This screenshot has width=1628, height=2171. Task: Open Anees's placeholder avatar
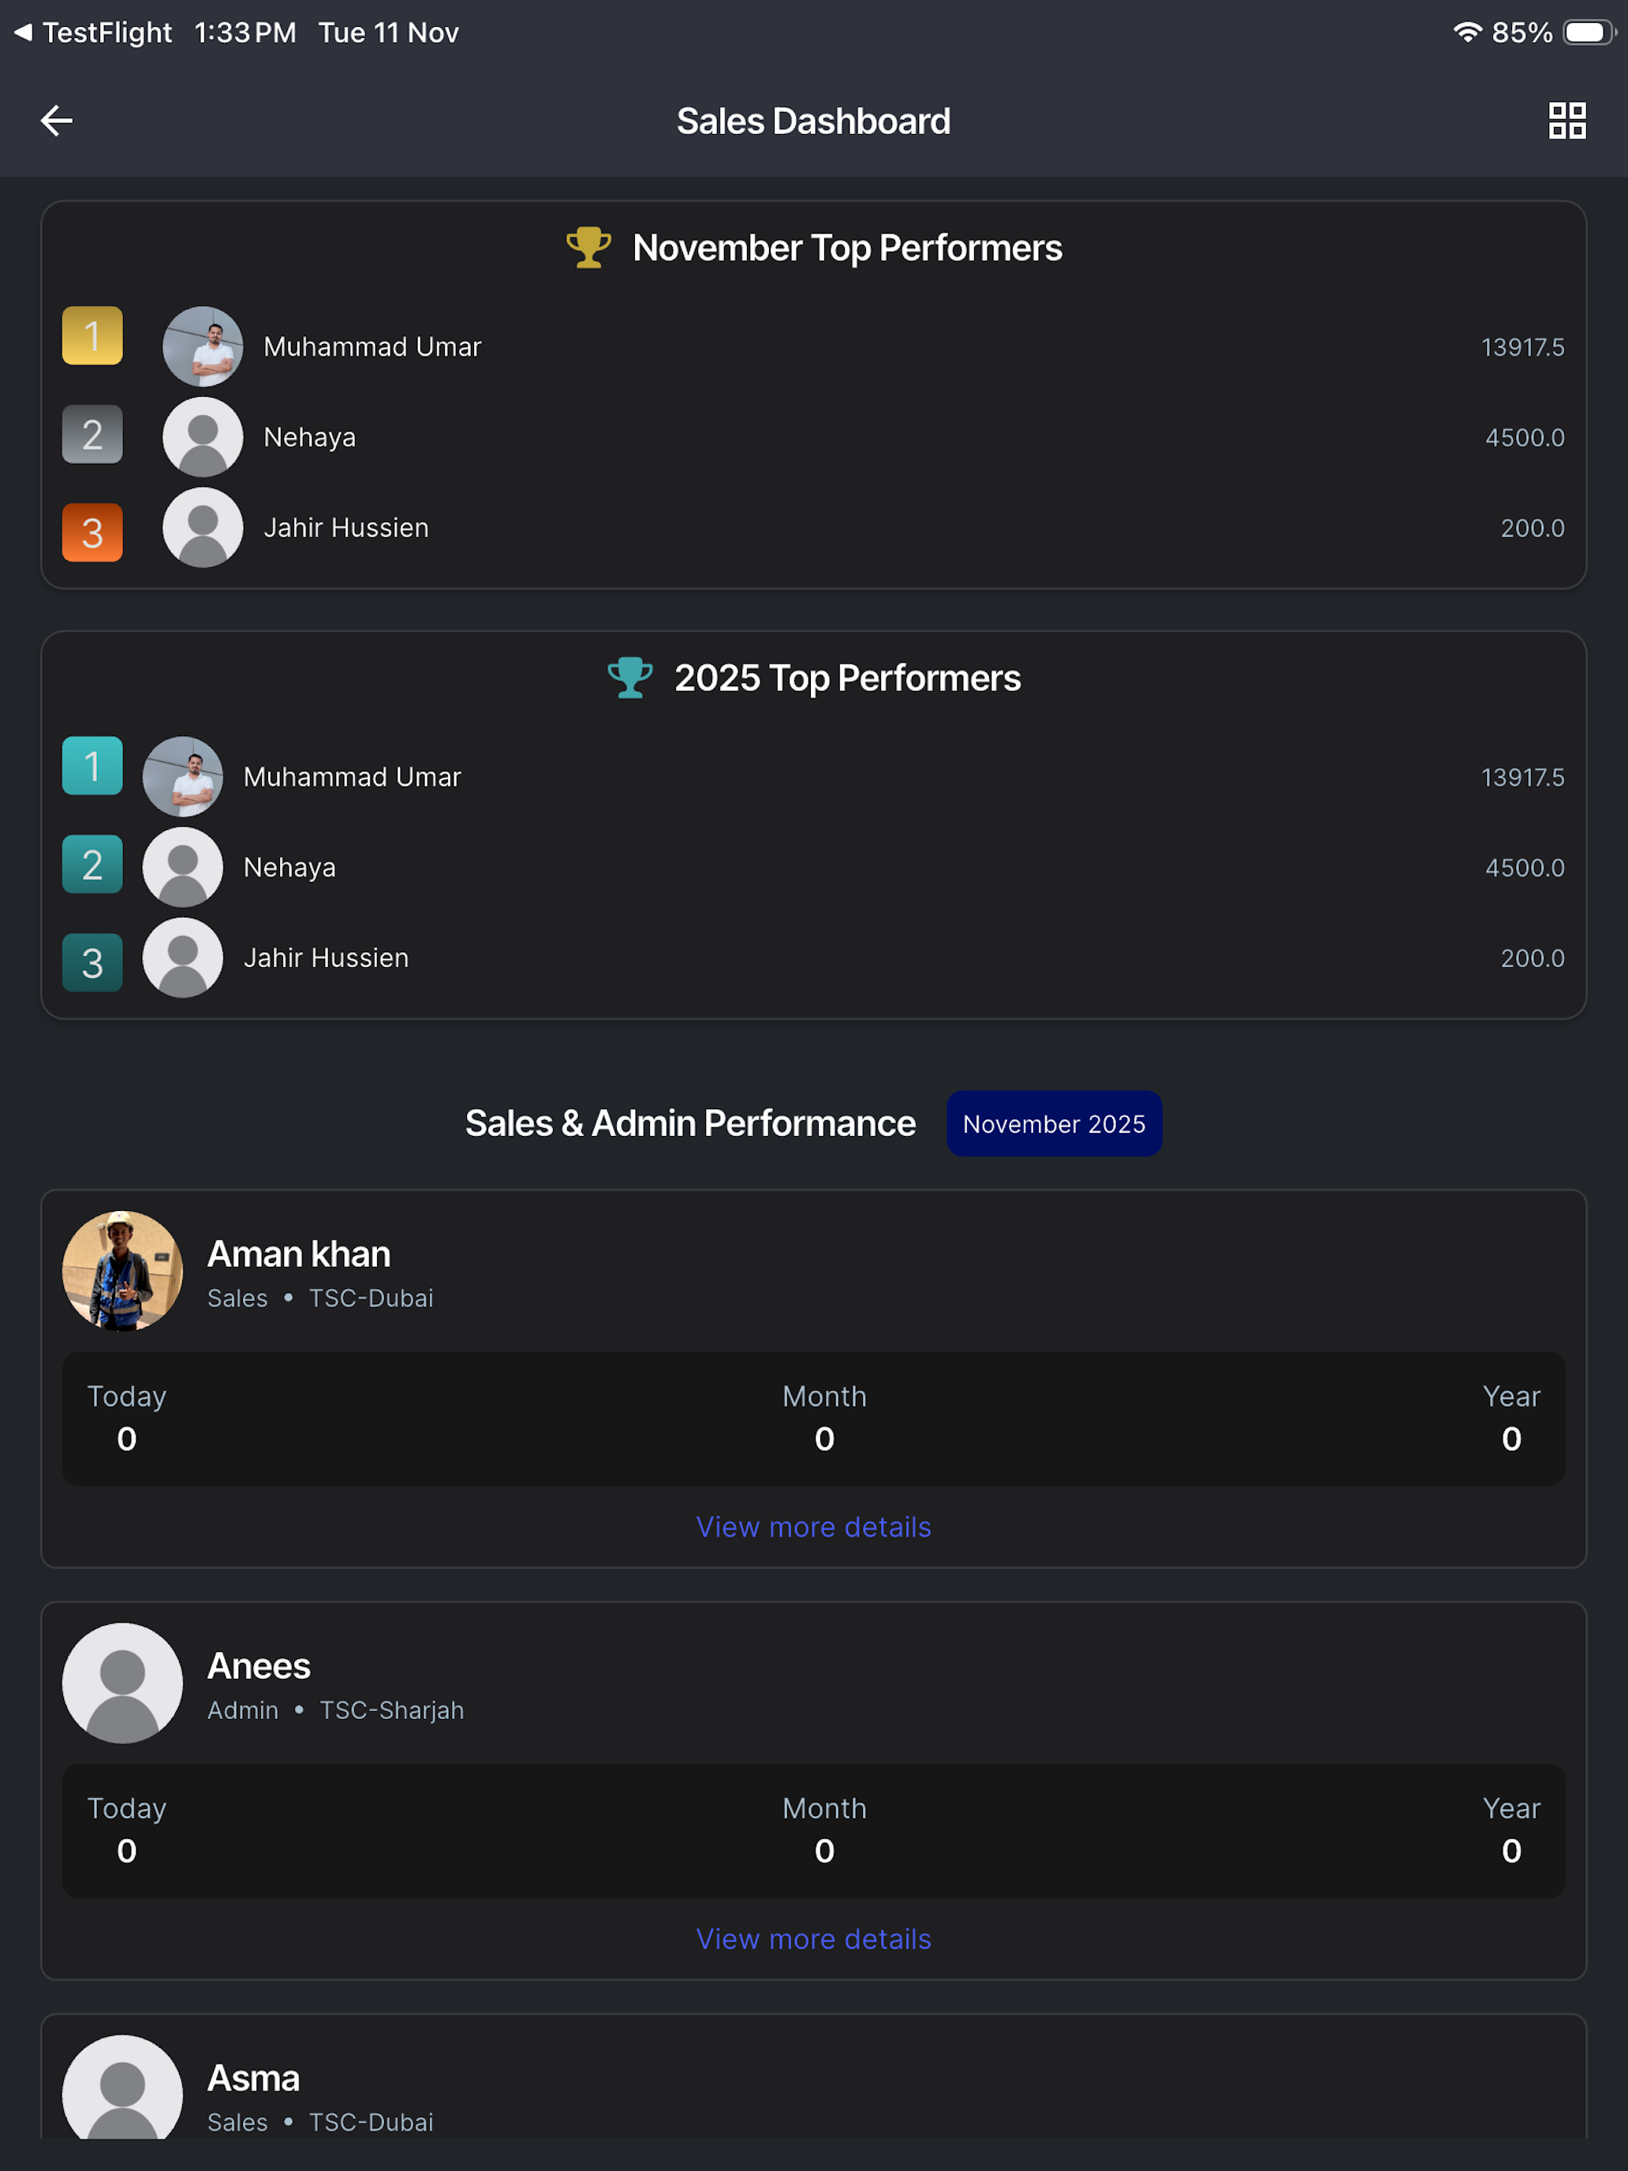123,1683
